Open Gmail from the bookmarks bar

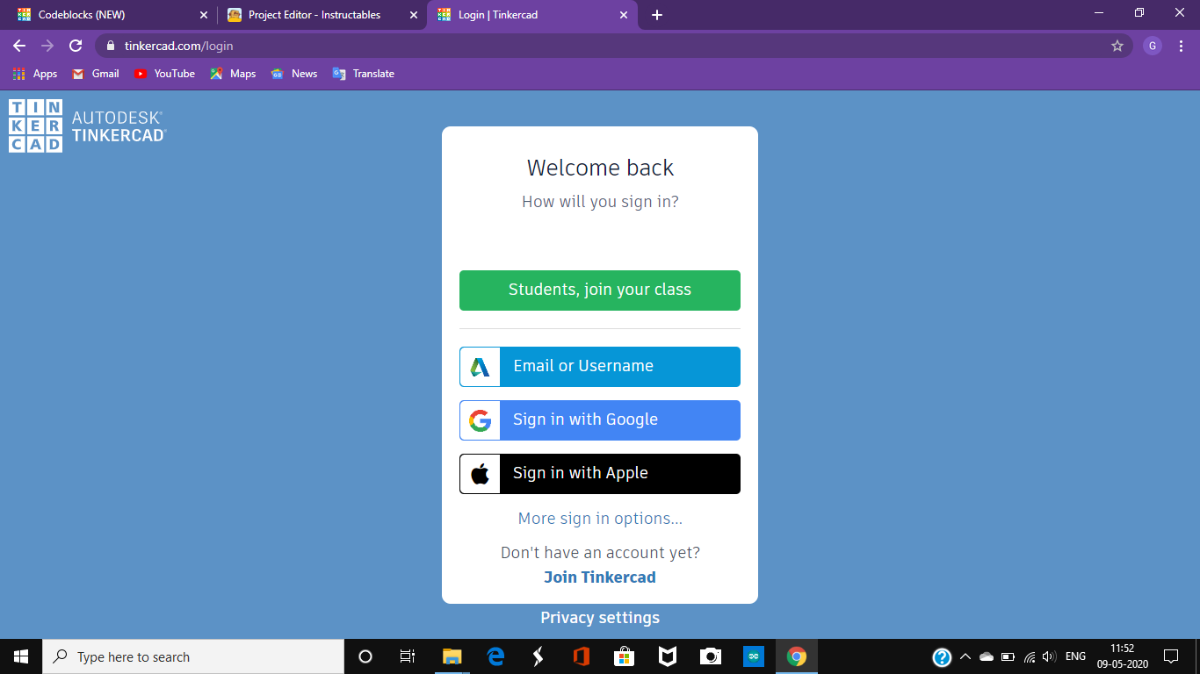click(x=94, y=74)
